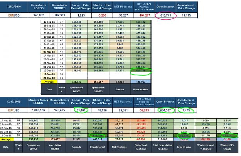This screenshot has width=241, height=156.
Task: Select the EURUSD label beside 146,082
Action: point(14,15)
